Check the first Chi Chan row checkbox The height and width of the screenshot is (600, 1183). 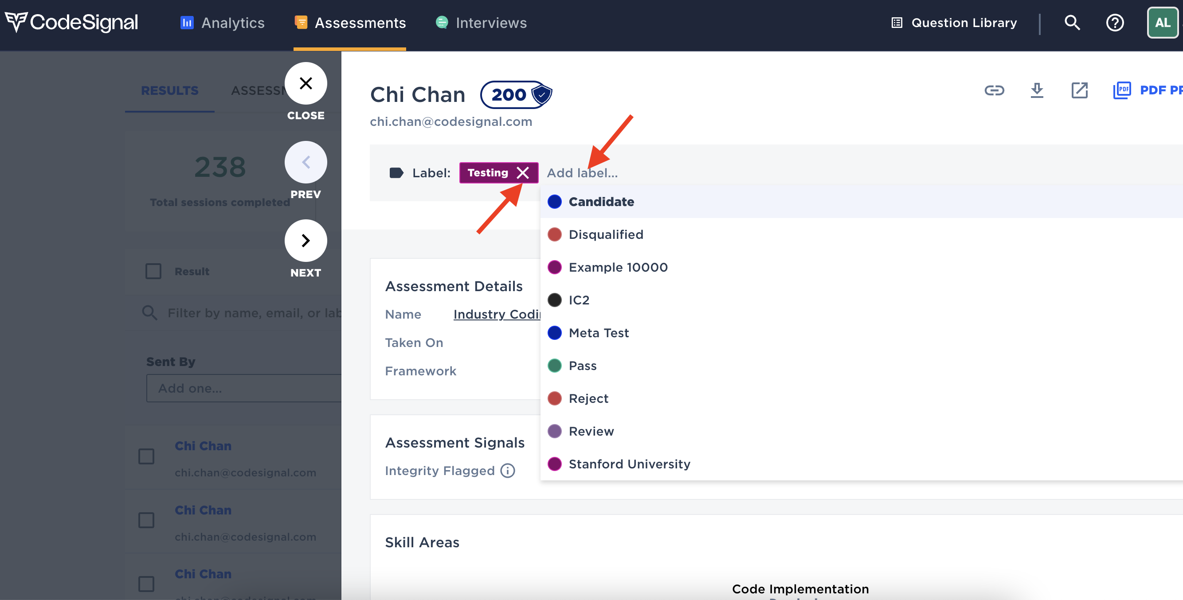point(146,456)
